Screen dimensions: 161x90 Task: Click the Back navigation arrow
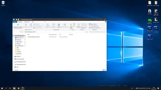tap(14, 32)
